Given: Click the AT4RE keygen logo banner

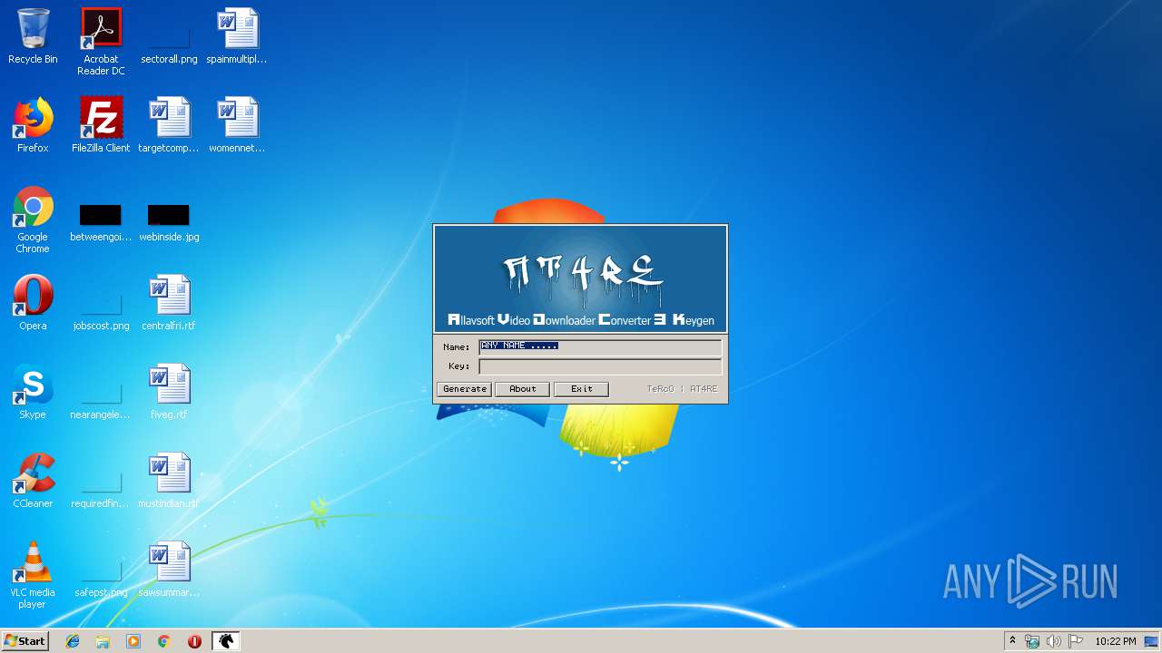Looking at the screenshot, I should 580,278.
